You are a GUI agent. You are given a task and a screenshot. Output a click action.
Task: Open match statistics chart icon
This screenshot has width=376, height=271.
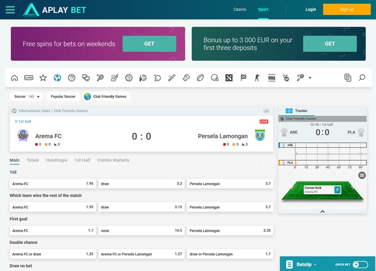point(266,111)
